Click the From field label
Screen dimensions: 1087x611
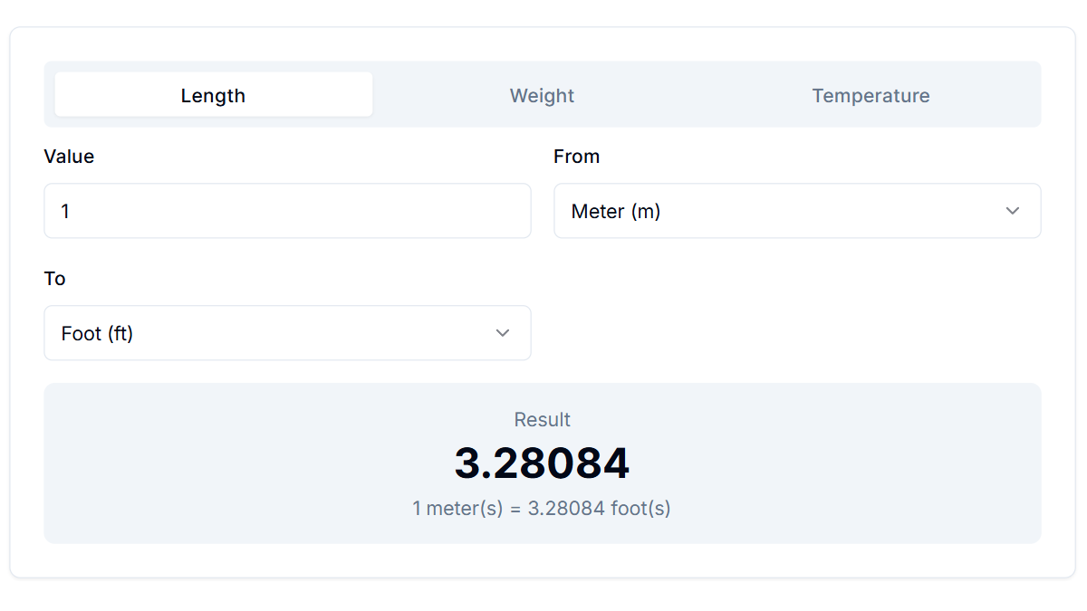coord(576,156)
